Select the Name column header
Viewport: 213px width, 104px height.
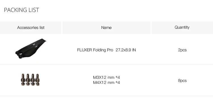click(x=106, y=27)
